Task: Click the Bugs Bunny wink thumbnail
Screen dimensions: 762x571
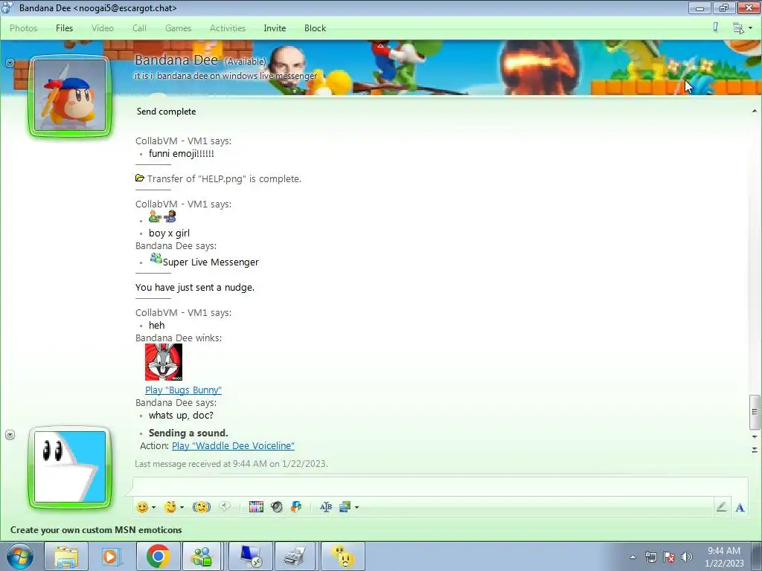Action: coord(164,362)
